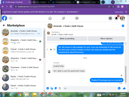Screen dimensions: 129x97
Task: Send a thumbs up like
Action: click(124, 88)
